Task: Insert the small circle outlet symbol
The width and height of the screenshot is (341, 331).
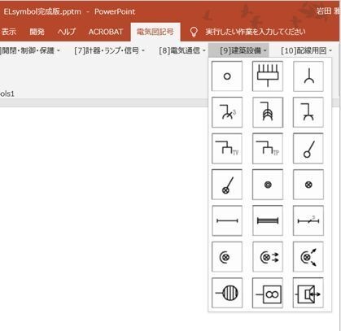Action: [x=227, y=76]
